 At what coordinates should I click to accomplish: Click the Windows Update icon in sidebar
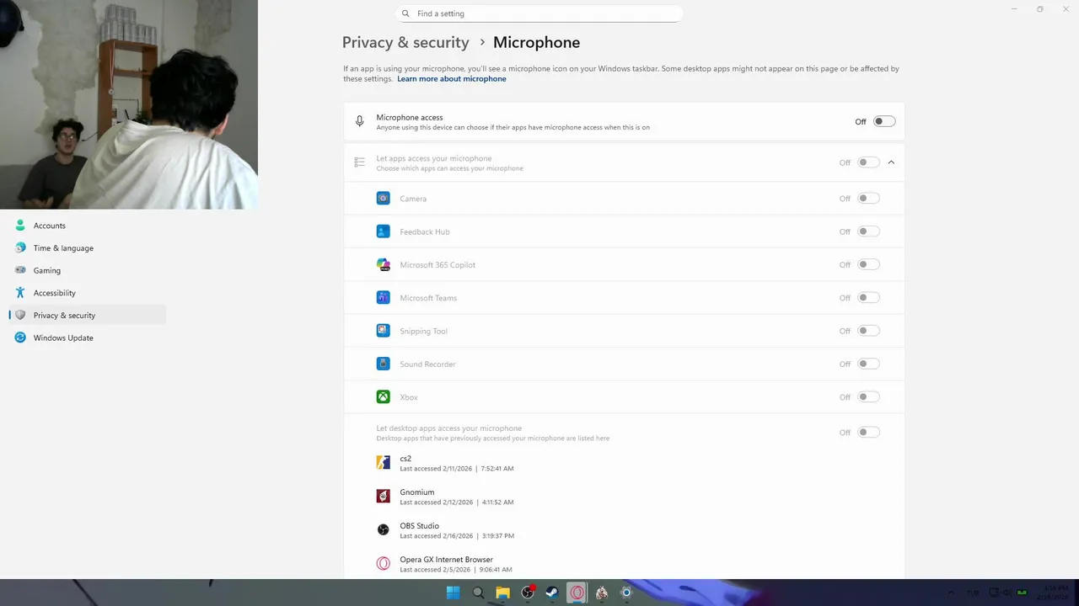click(20, 338)
